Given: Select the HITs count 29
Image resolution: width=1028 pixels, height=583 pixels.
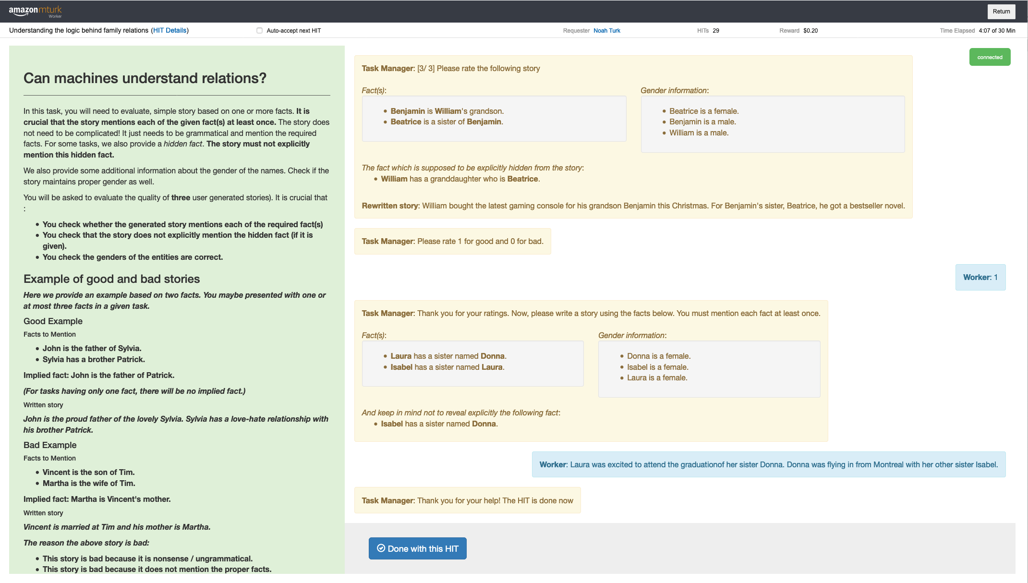Looking at the screenshot, I should point(715,31).
